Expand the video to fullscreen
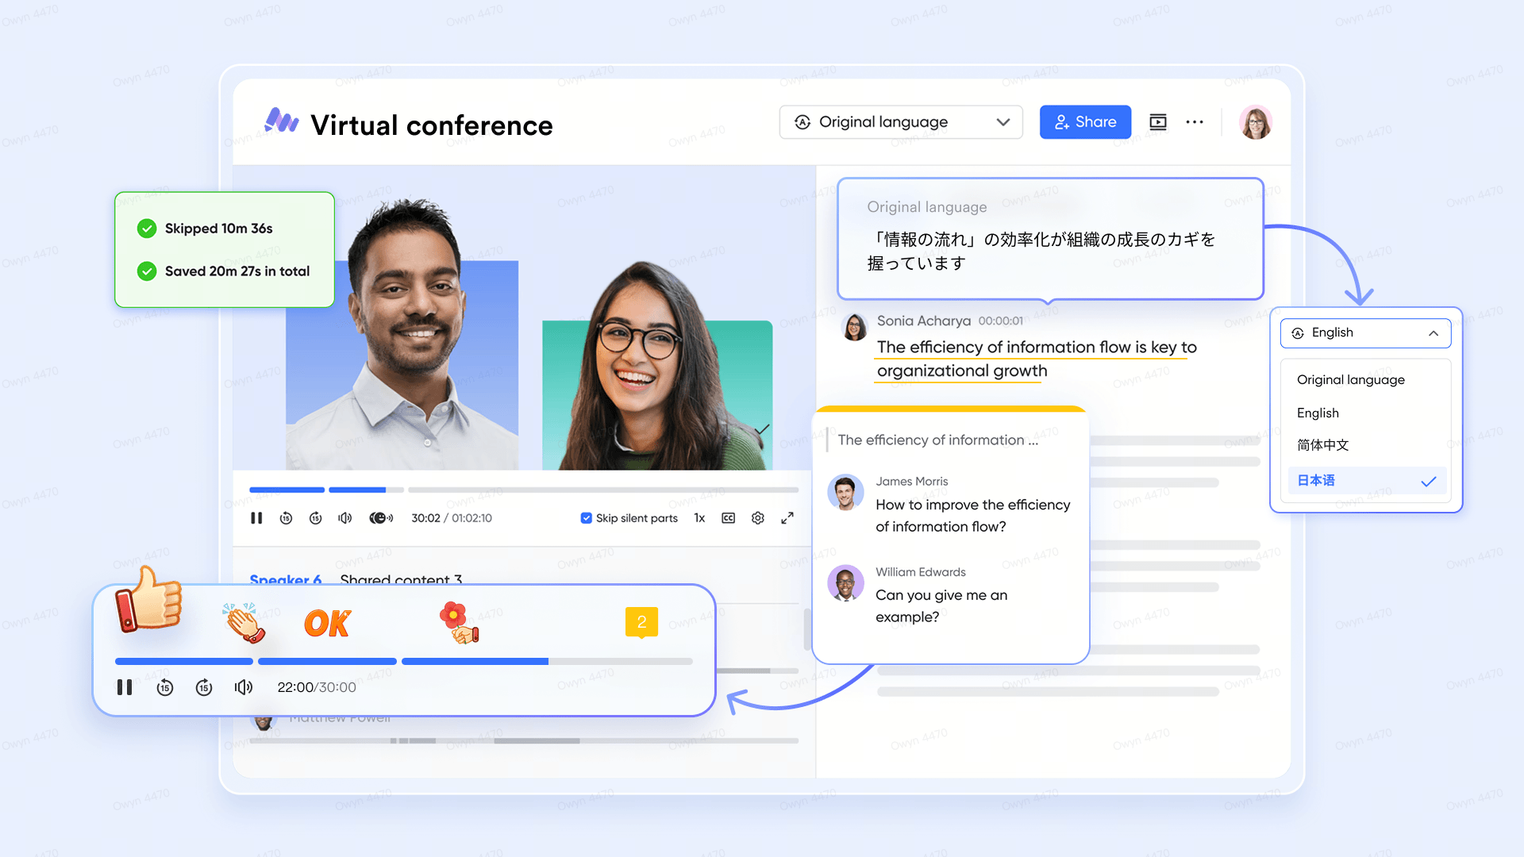The width and height of the screenshot is (1524, 857). click(x=787, y=518)
